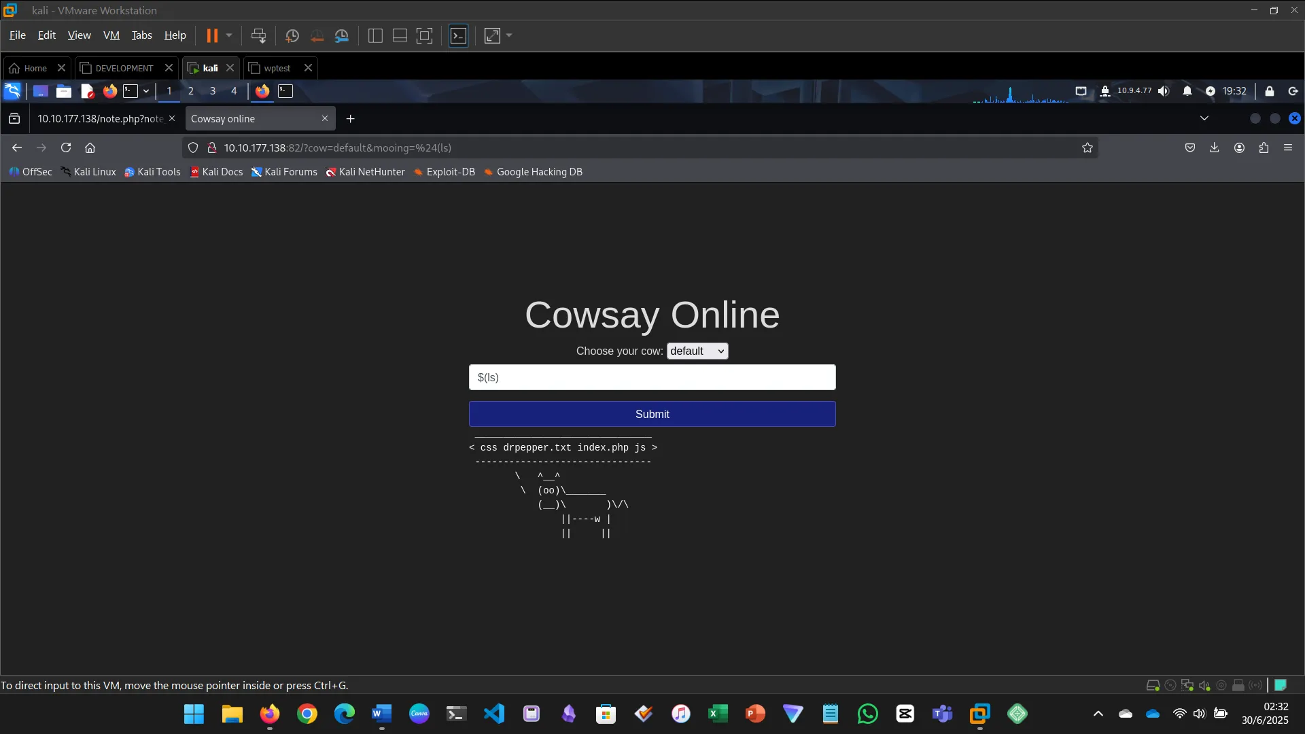Image resolution: width=1305 pixels, height=734 pixels.
Task: Toggle tracking protection shield in address bar
Action: coord(193,147)
